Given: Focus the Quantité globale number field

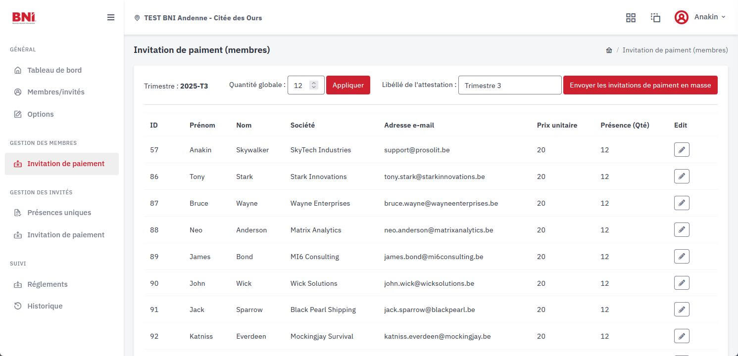Looking at the screenshot, I should point(306,85).
